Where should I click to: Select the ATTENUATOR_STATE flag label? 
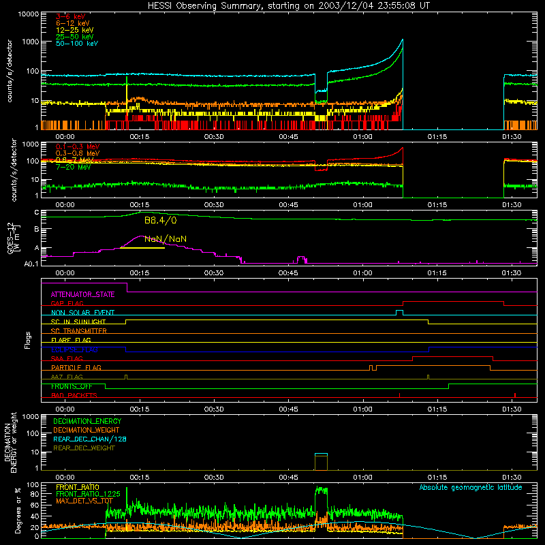82,294
